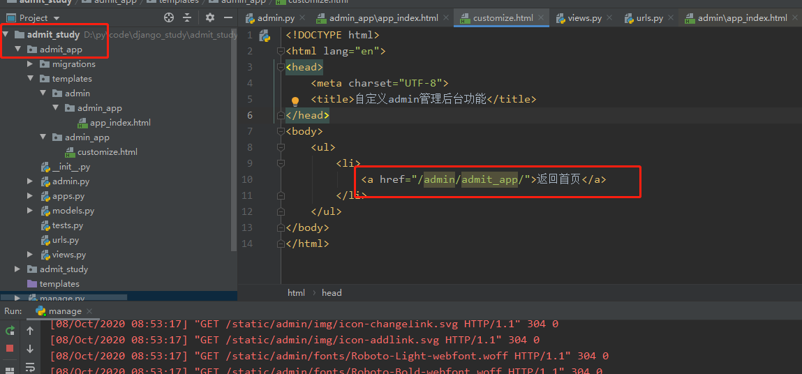
Task: Fold the html tag at line 2
Action: click(x=281, y=51)
